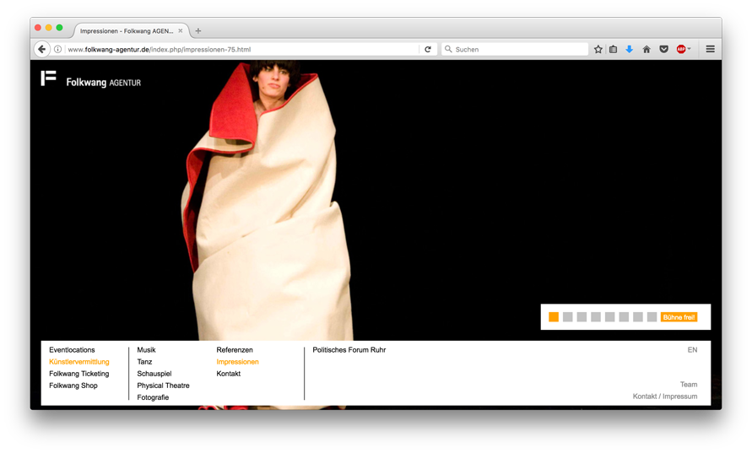Click the search magnifier icon
This screenshot has height=453, width=752.
point(448,49)
